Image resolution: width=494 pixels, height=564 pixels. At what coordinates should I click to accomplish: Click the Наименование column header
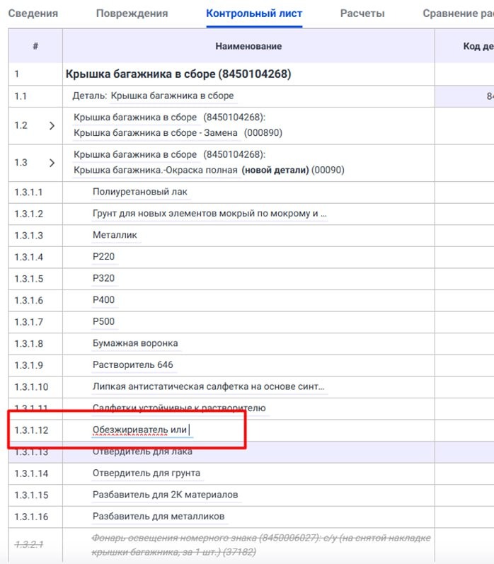[x=248, y=46]
